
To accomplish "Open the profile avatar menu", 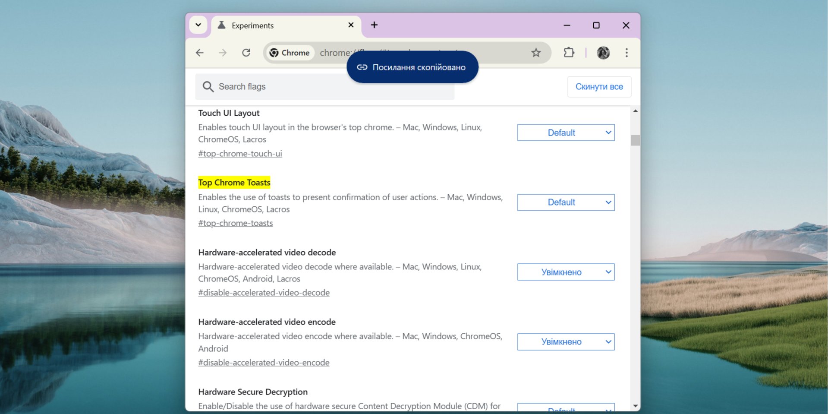I will [x=603, y=53].
